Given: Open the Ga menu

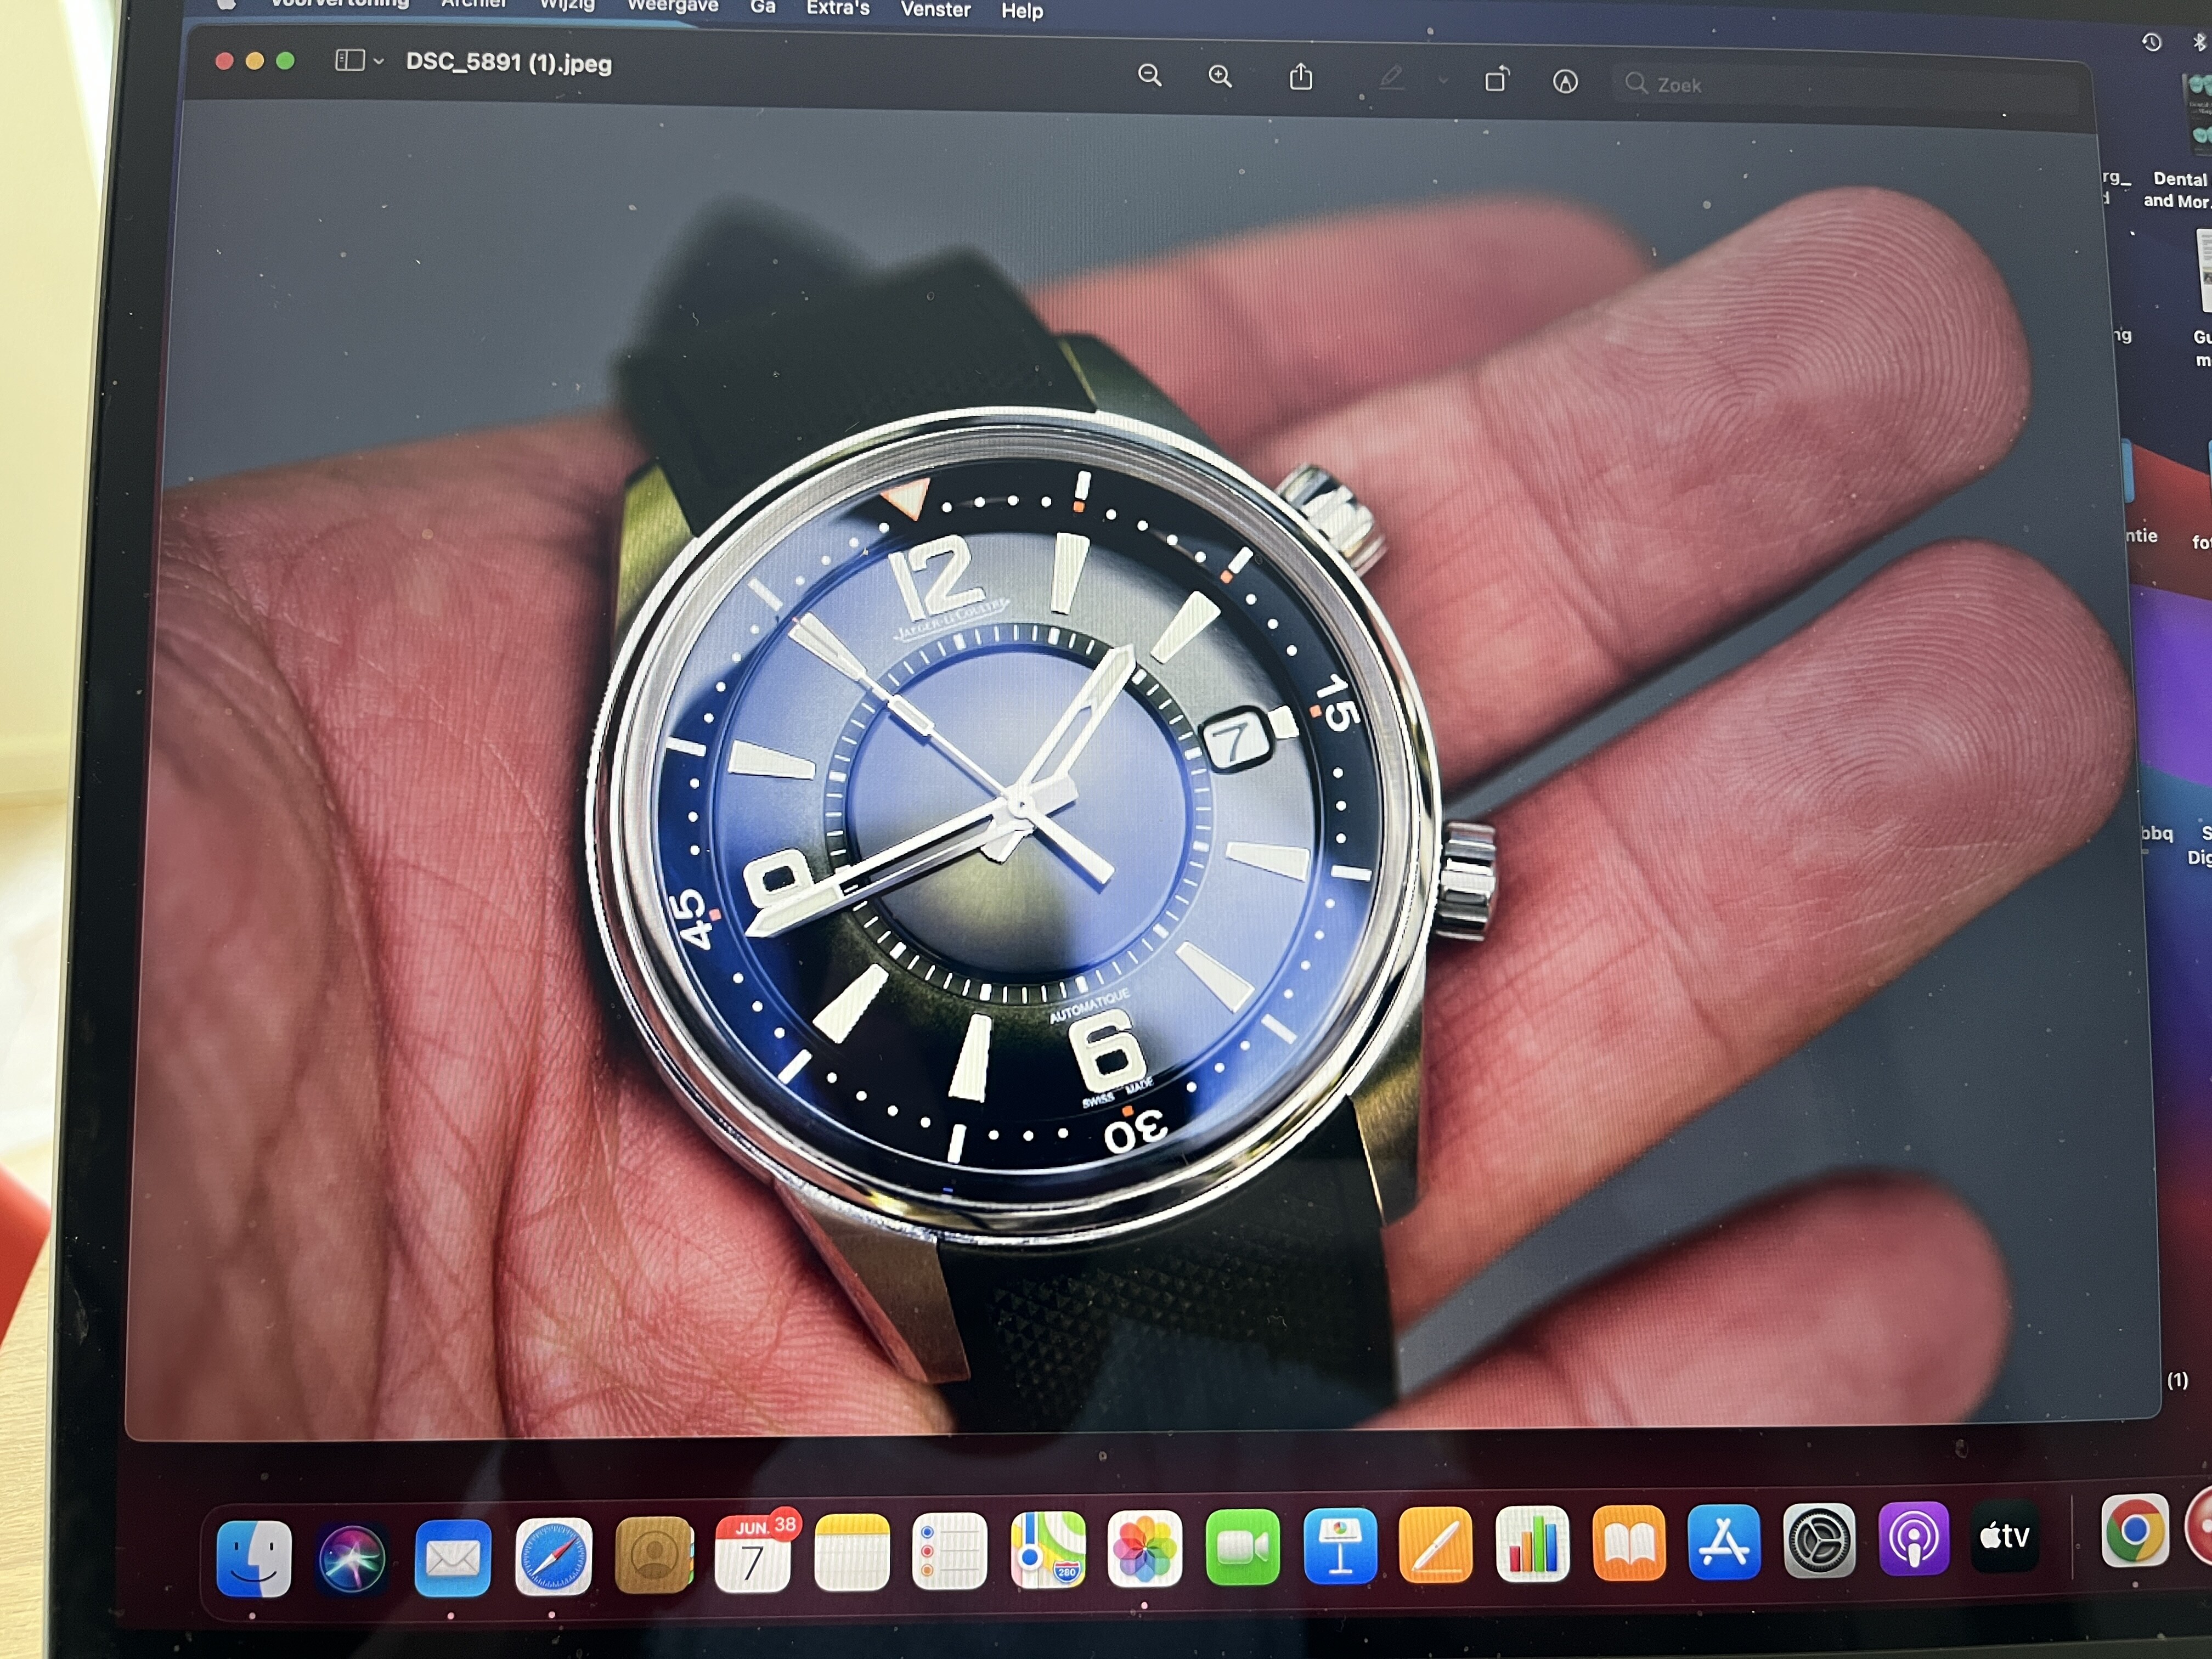Looking at the screenshot, I should click(x=763, y=7).
